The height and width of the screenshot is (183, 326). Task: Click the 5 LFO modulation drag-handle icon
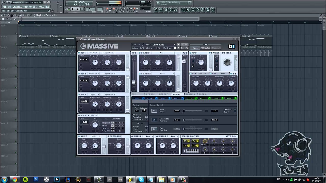(x=196, y=98)
